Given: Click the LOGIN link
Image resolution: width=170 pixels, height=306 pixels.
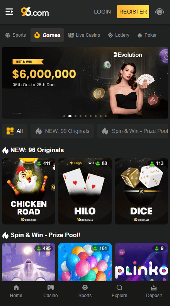Looking at the screenshot, I should point(102,12).
